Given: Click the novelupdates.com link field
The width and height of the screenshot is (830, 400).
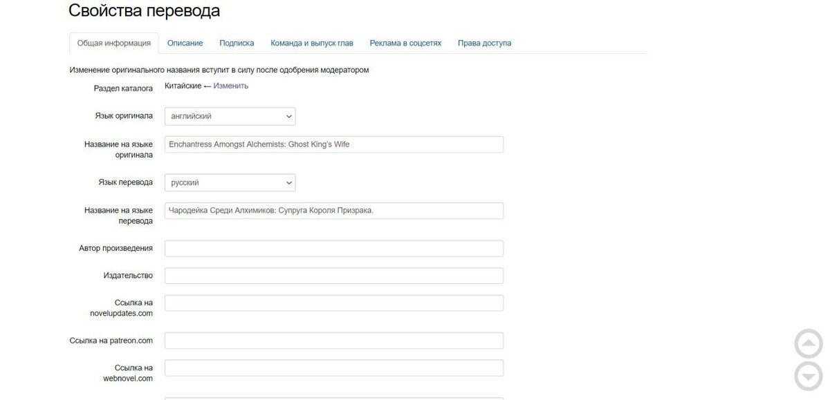Looking at the screenshot, I should click(334, 303).
